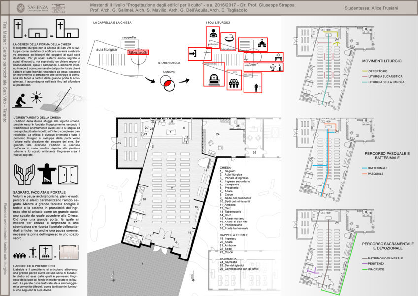Click the green Via Crucis legend line

364,269
